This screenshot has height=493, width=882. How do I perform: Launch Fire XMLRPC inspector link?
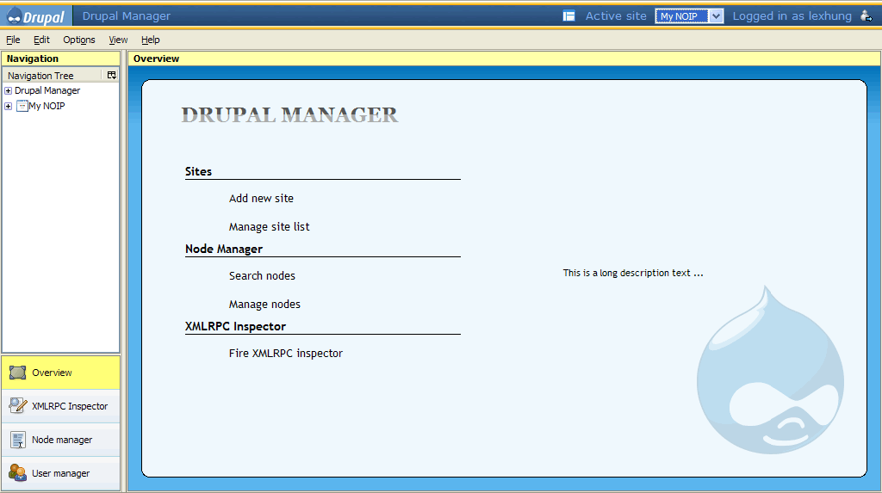(x=285, y=354)
